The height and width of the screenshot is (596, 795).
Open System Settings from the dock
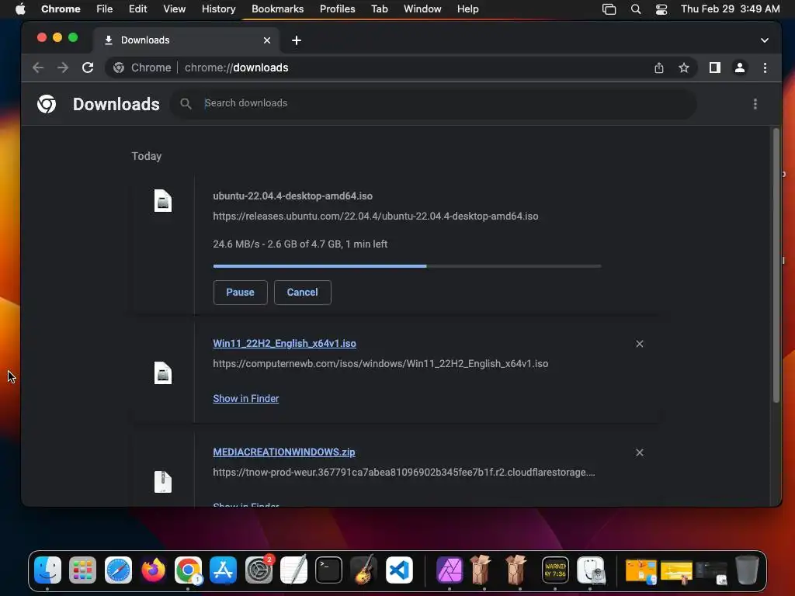[259, 570]
